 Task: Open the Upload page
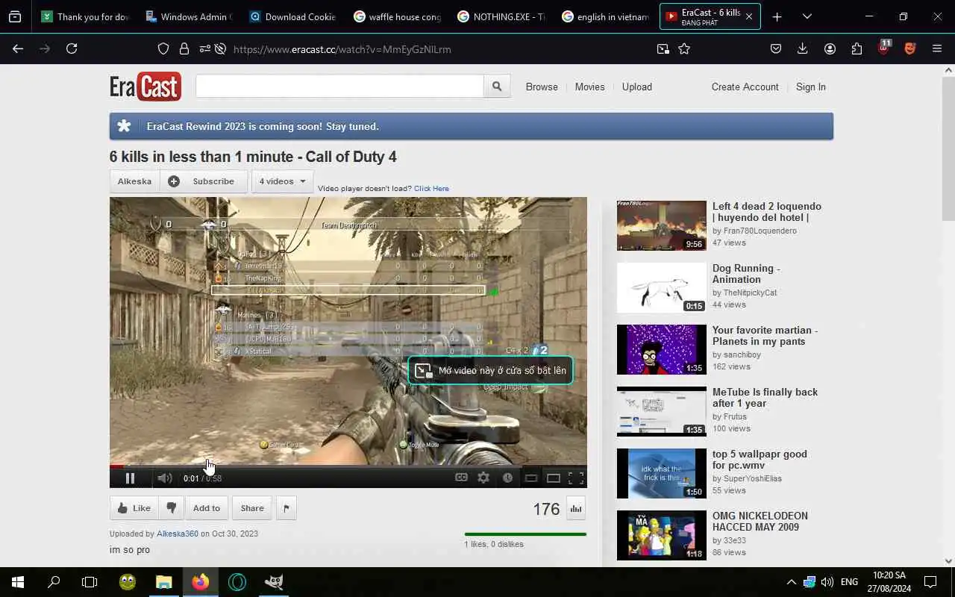tap(637, 87)
